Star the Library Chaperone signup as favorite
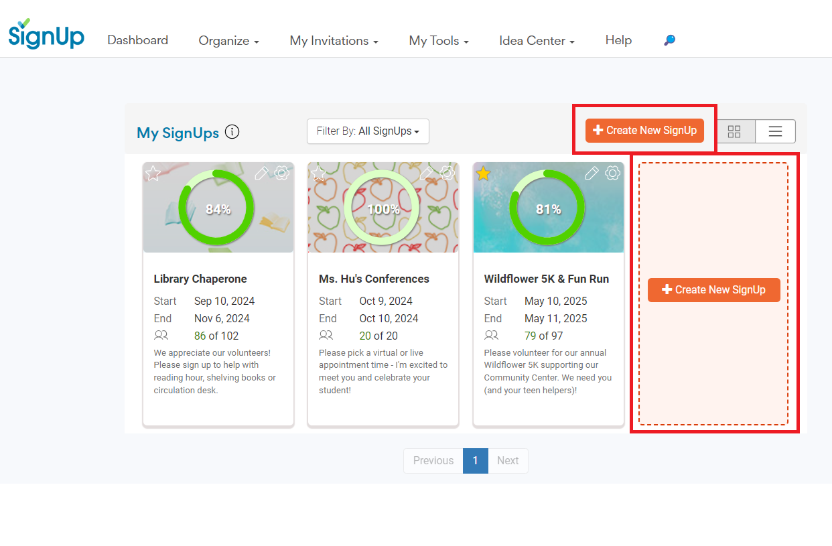The image size is (832, 546). (x=153, y=174)
